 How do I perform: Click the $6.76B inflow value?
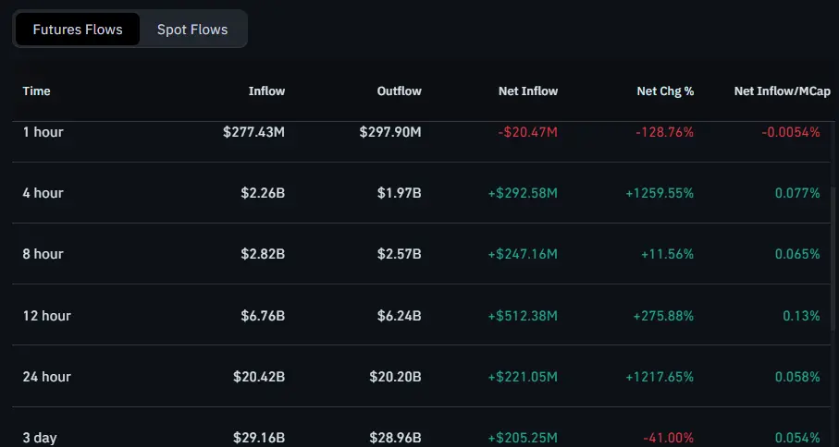(261, 316)
